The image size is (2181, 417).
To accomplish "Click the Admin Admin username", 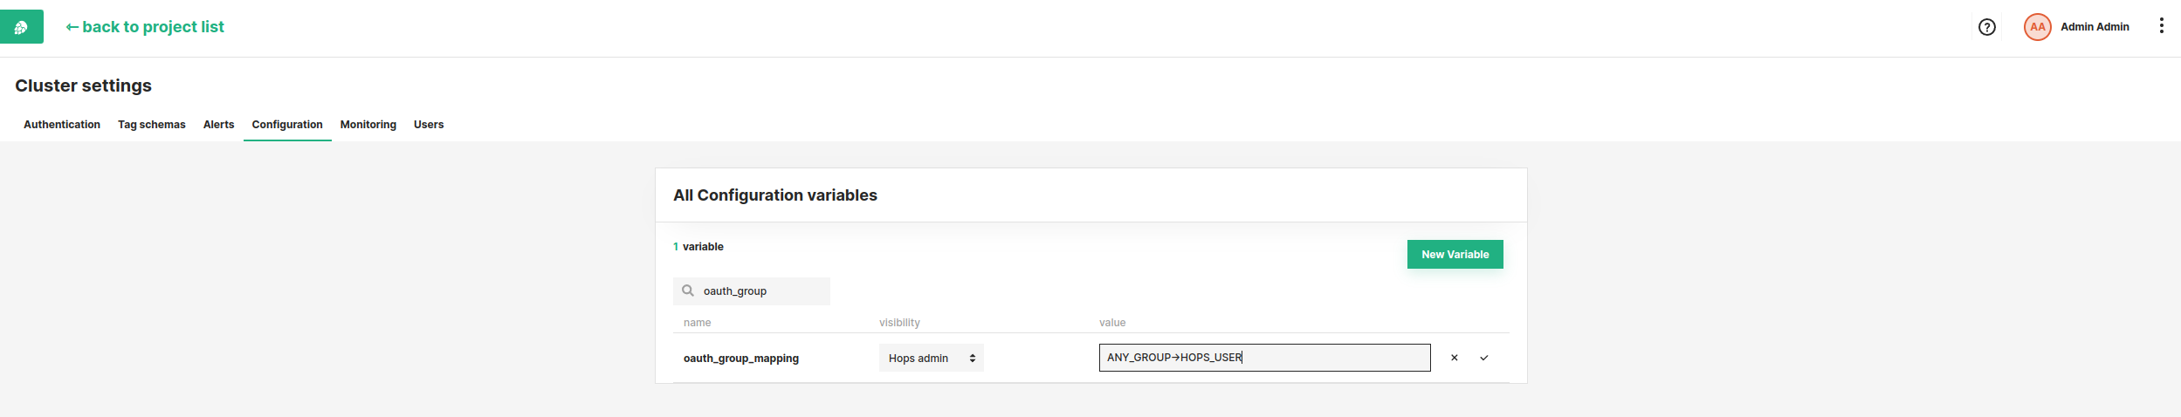I will point(2094,27).
